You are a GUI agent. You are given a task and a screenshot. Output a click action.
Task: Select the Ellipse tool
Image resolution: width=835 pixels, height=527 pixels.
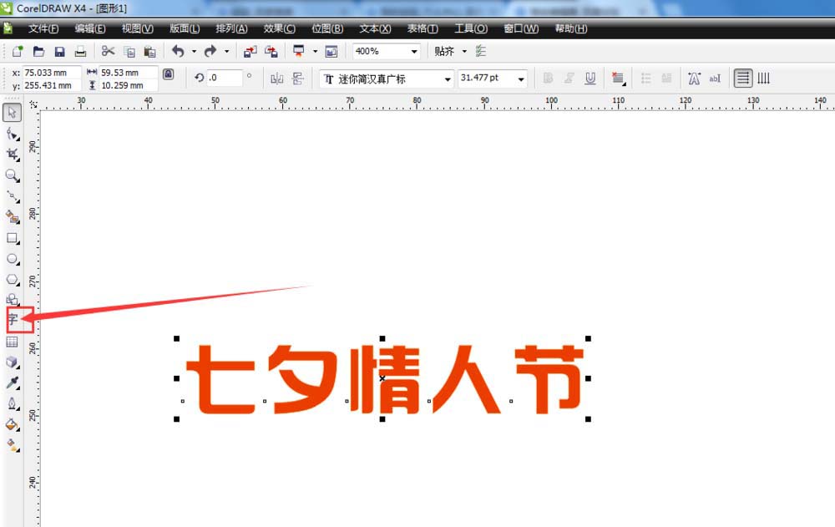coord(13,259)
